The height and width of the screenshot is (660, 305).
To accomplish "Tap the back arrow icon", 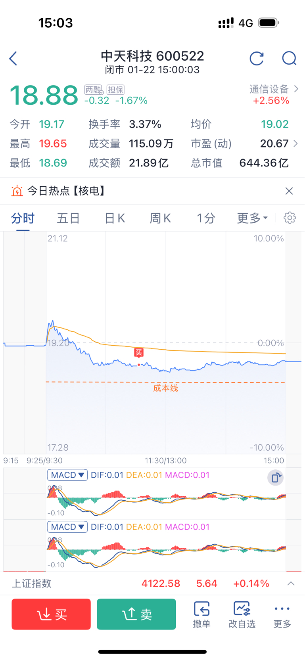I will tap(13, 59).
